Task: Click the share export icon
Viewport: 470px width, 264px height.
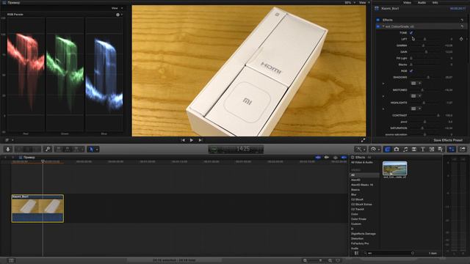Action: point(463,149)
